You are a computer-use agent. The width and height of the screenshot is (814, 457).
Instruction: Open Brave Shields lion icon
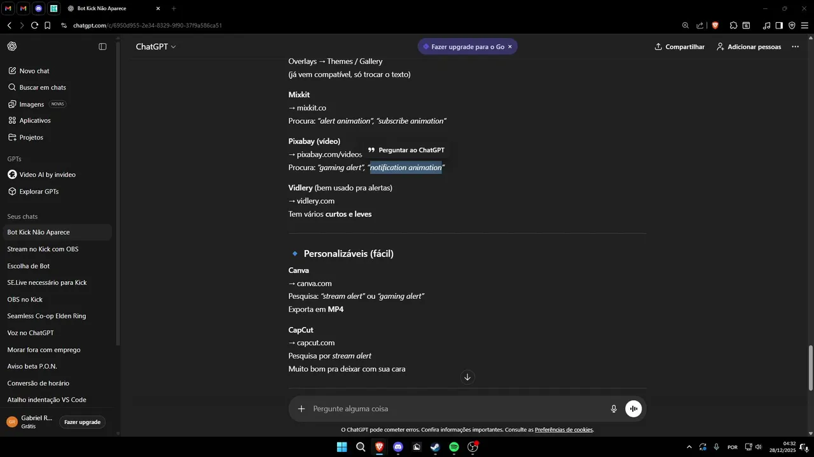715,25
